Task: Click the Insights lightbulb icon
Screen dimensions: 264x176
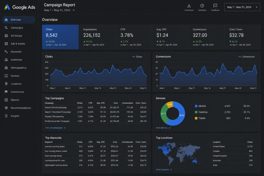Action: point(6,116)
